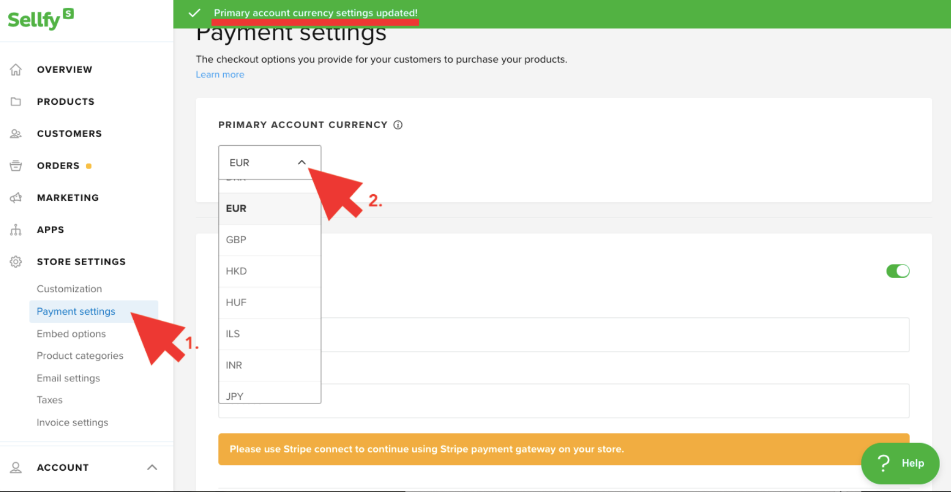Click the Apps sidebar icon
The image size is (951, 492).
16,230
